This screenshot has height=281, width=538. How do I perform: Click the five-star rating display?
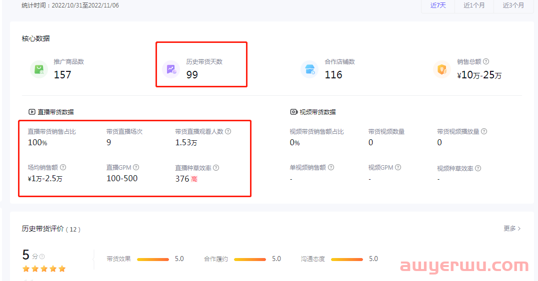[x=44, y=269]
